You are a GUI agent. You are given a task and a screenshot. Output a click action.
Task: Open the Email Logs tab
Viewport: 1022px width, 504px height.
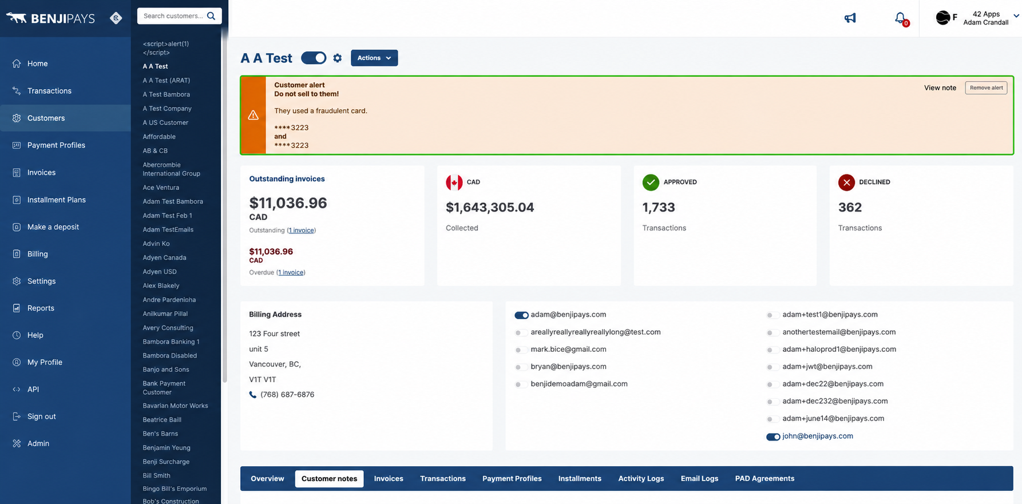click(699, 479)
